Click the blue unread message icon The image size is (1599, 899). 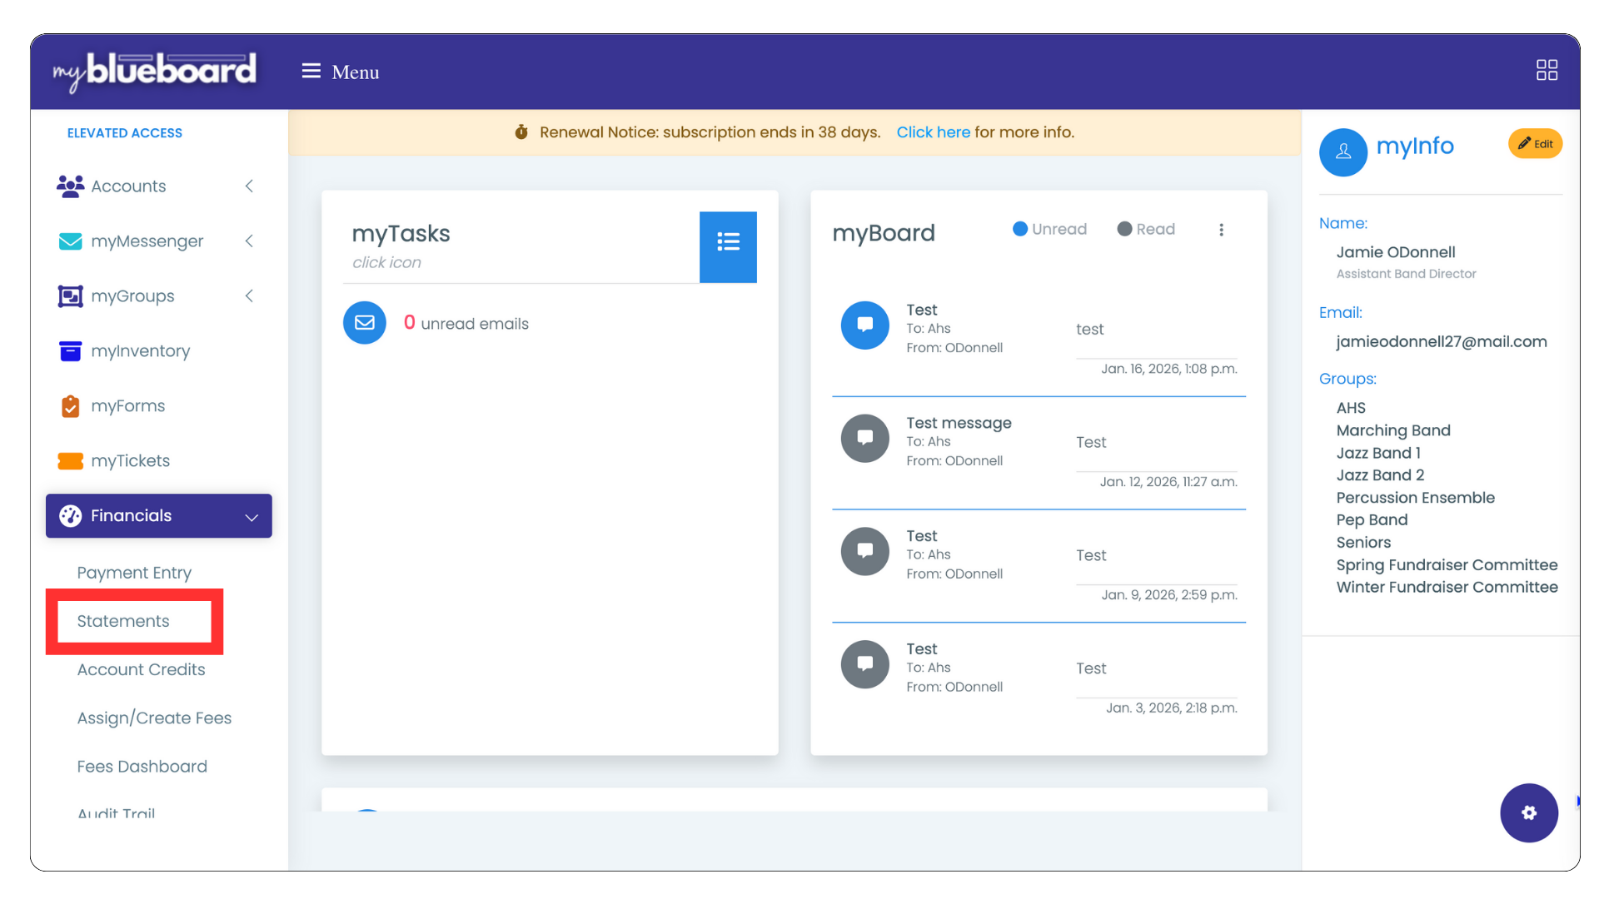864,325
